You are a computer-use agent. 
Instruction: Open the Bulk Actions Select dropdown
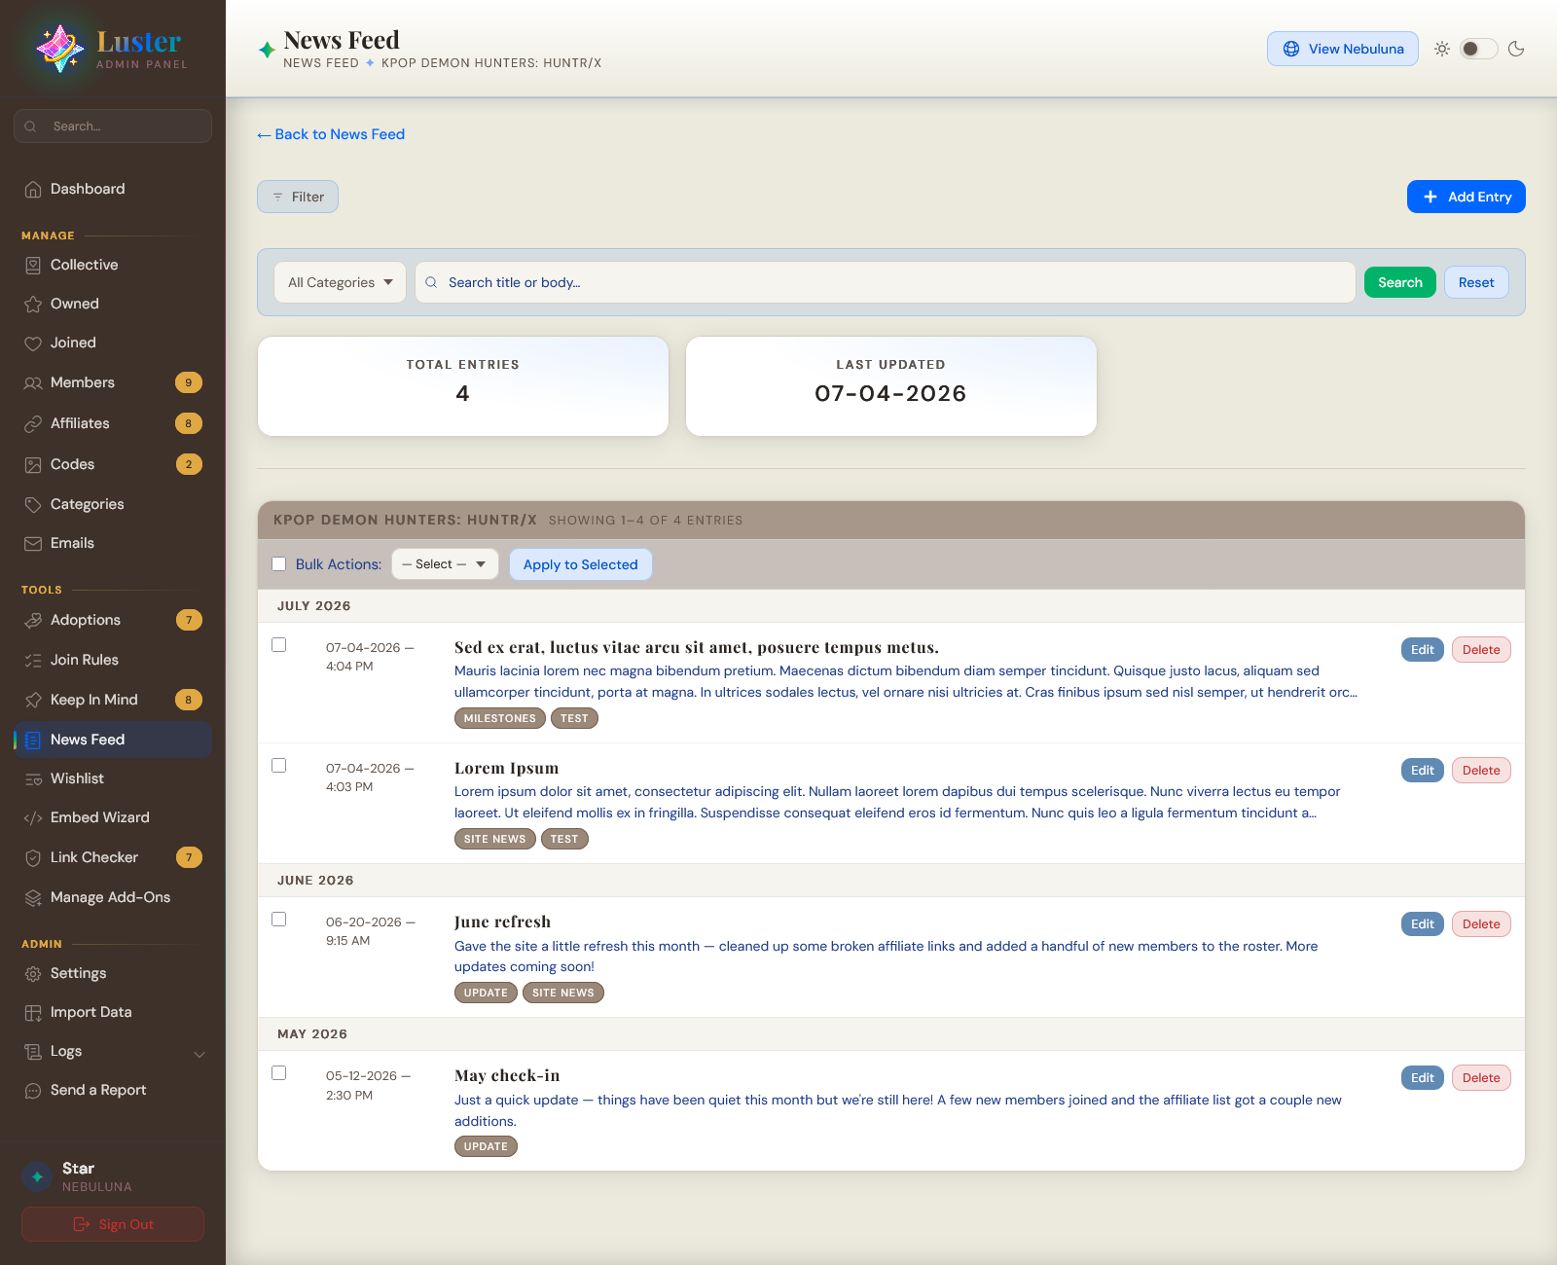tap(445, 564)
